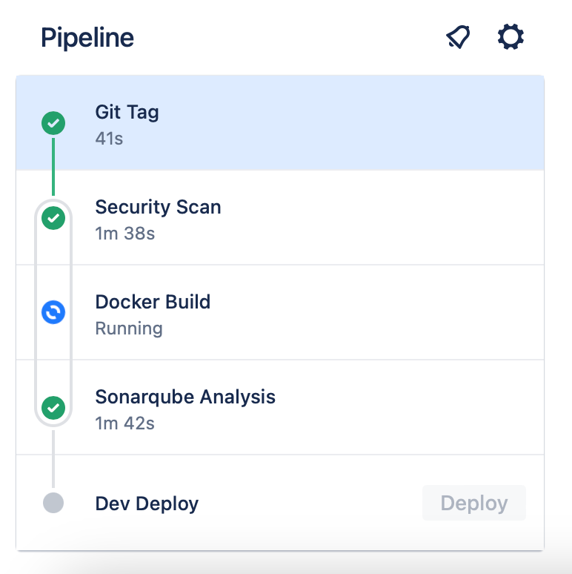Viewport: 572px width, 574px height.
Task: Click the 1m 42s Sonarqube Analysis duration
Action: [x=124, y=423]
